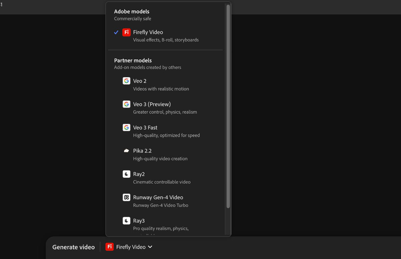Choose the Veo 2 model
The image size is (401, 259).
pyautogui.click(x=166, y=85)
